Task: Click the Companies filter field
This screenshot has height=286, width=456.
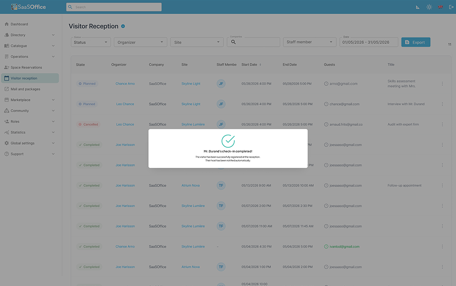Action: coord(253,42)
